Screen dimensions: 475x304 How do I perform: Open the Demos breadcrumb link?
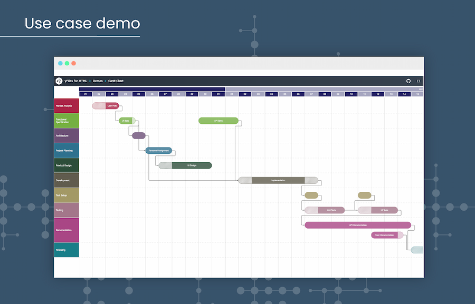tap(97, 81)
